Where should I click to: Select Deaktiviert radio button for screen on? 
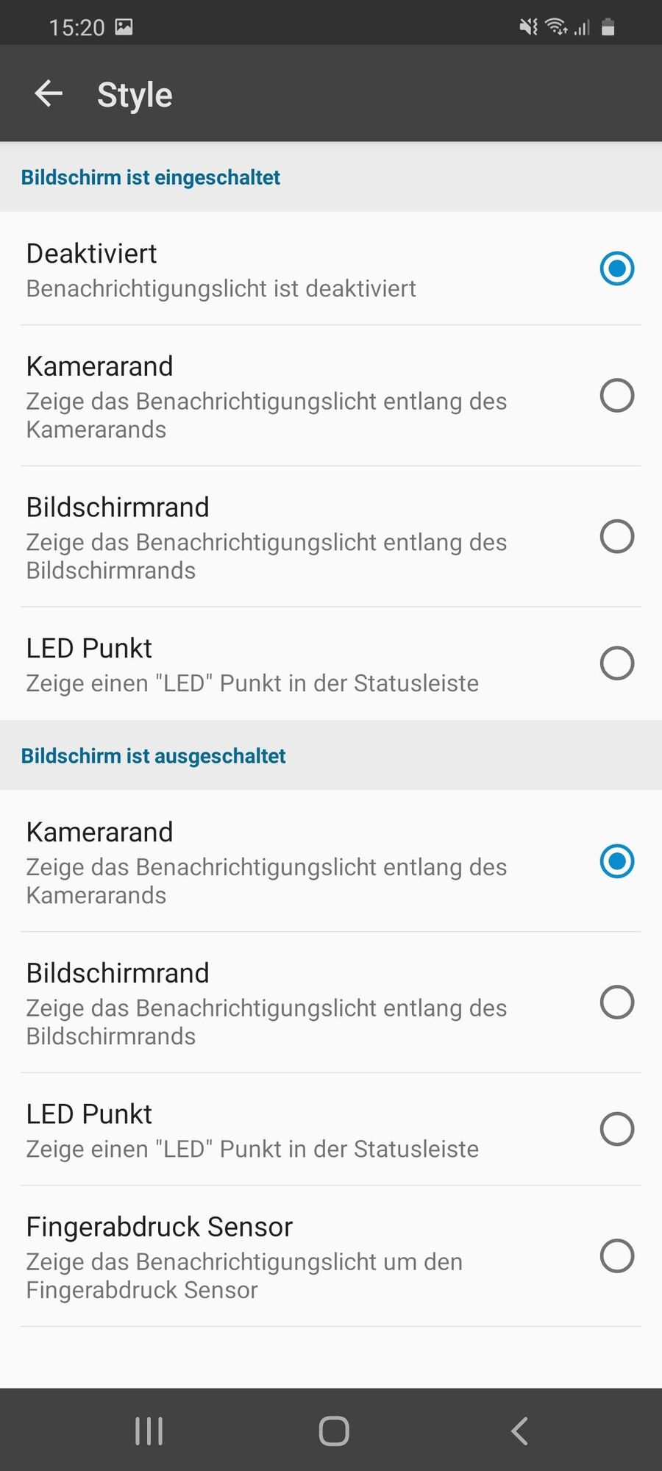pos(617,268)
